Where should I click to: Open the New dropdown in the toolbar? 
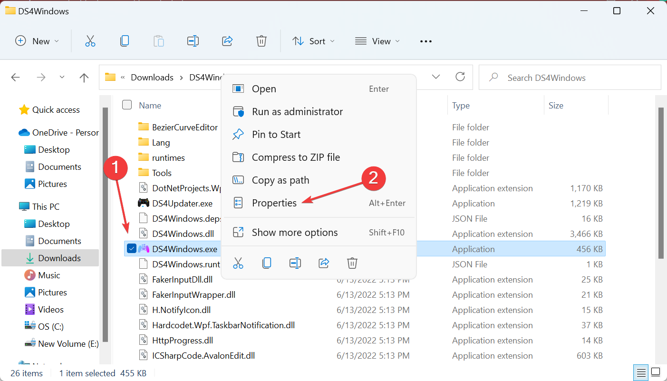(x=37, y=41)
